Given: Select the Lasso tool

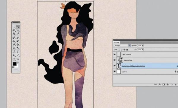Looking at the screenshot, I should [14, 30].
